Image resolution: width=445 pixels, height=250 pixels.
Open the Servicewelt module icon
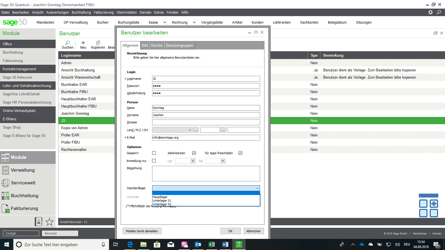[x=5, y=183]
